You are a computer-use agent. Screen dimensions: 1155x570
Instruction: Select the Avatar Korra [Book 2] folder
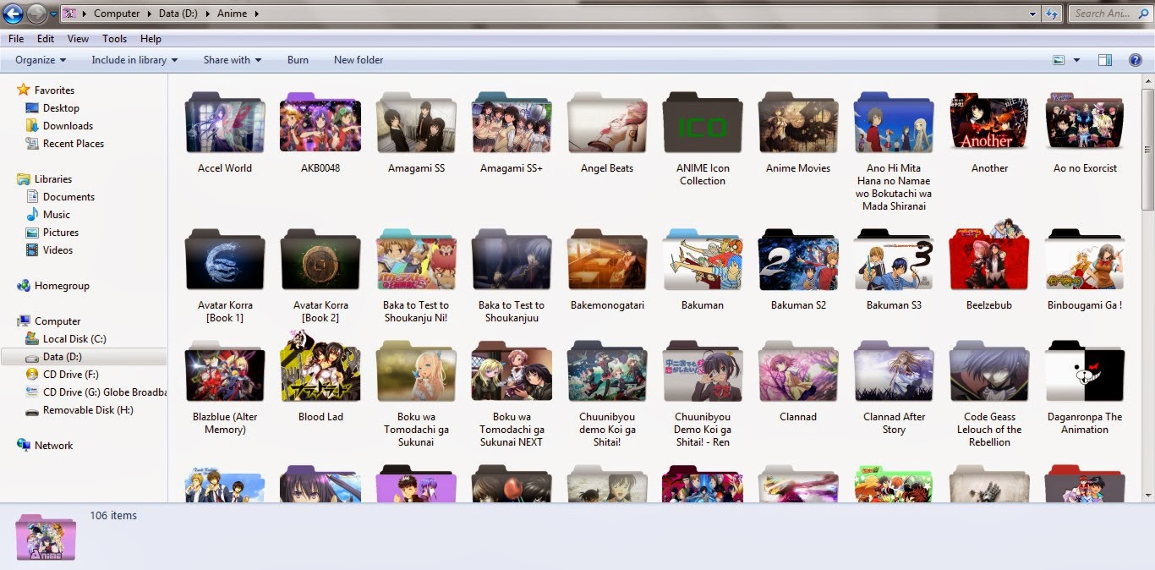pos(320,260)
